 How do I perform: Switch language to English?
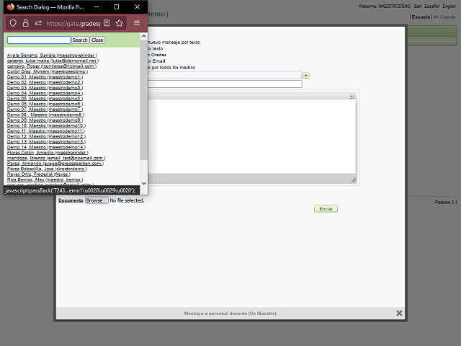click(449, 6)
